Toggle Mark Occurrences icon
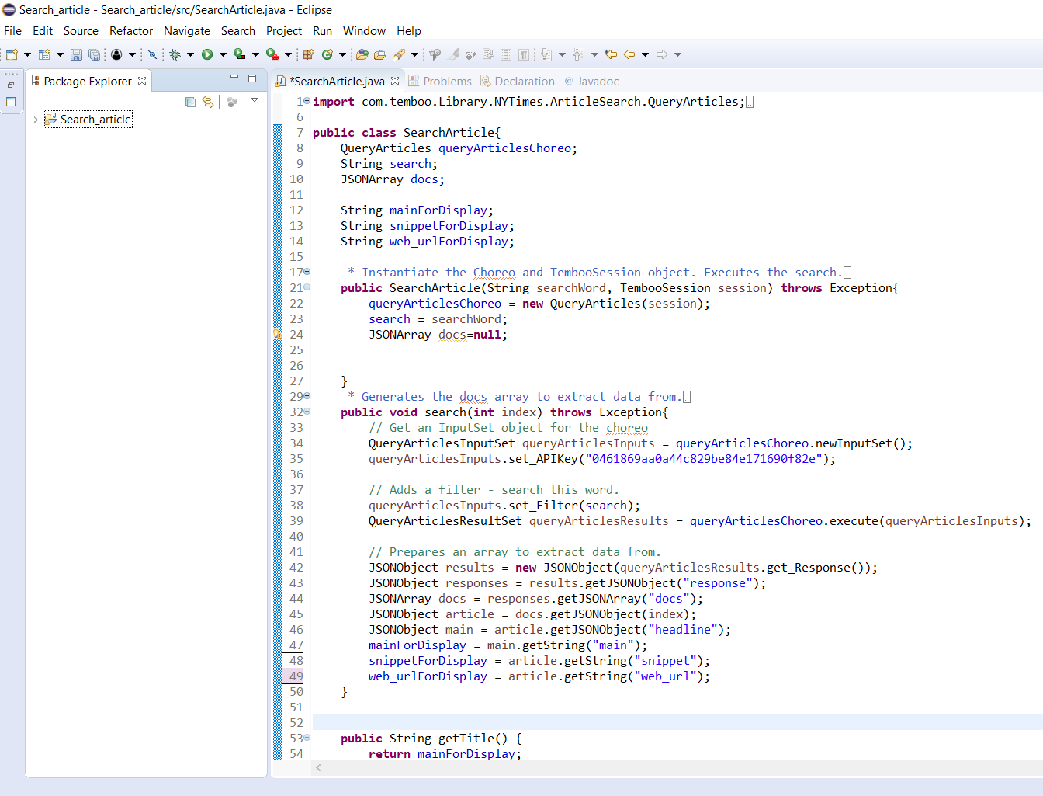Viewport: 1043px width, 796px height. [454, 54]
